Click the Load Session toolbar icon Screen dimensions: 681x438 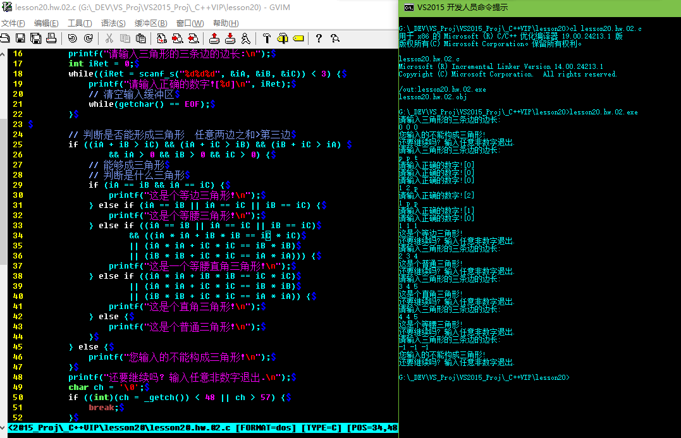point(214,39)
